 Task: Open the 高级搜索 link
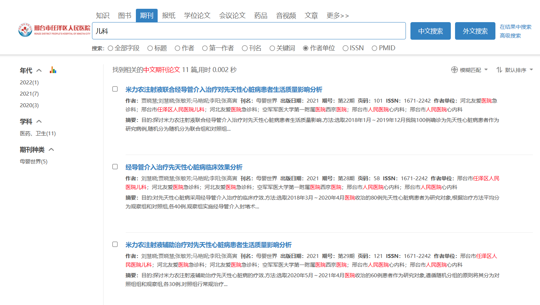tap(510, 35)
